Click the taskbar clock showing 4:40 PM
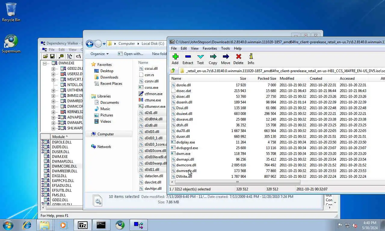The height and width of the screenshot is (231, 385). (370, 225)
